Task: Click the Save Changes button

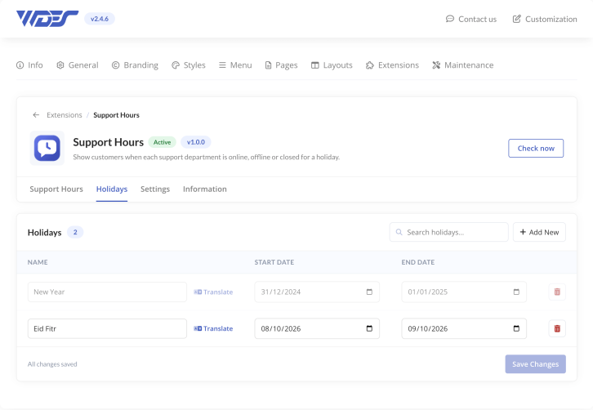Action: [x=536, y=364]
